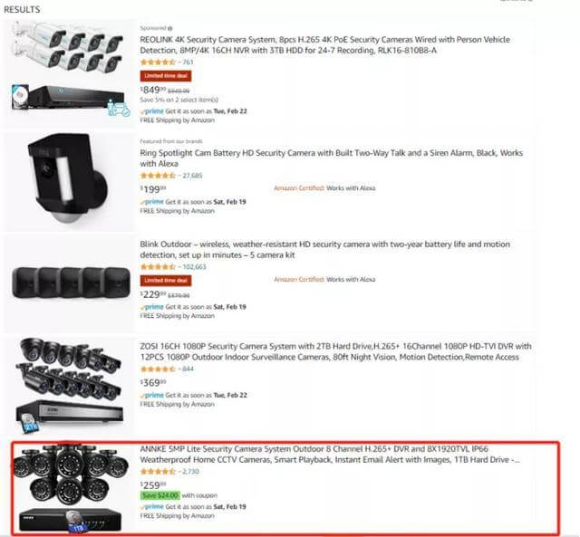Open the Ring Spotlight Cam Battery title link
The height and width of the screenshot is (537, 580).
click(331, 158)
